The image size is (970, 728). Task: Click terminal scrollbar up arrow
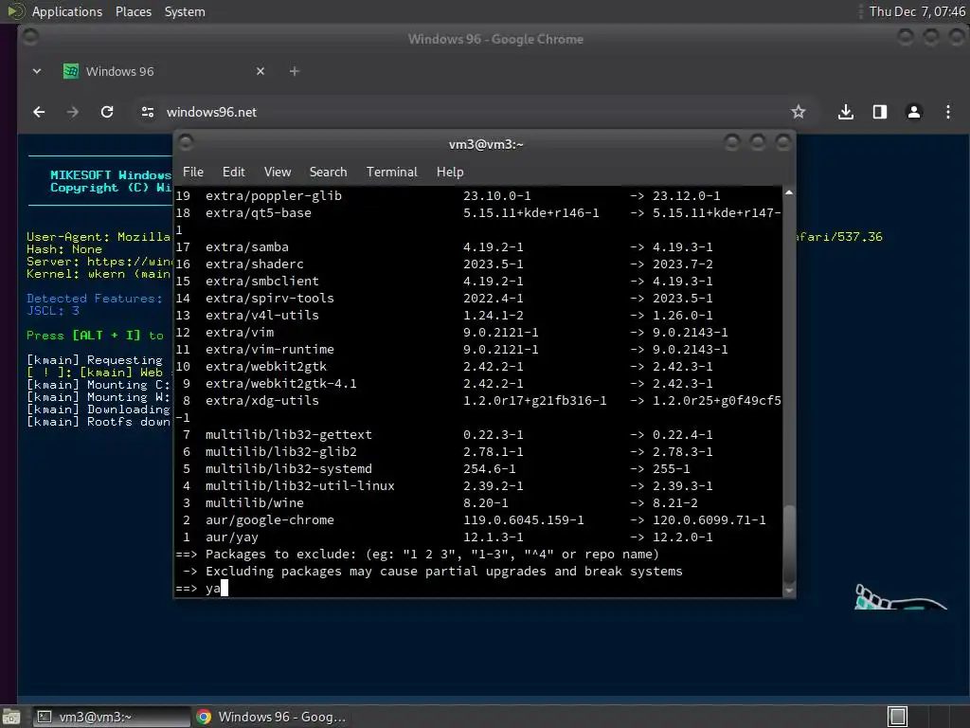(x=789, y=193)
